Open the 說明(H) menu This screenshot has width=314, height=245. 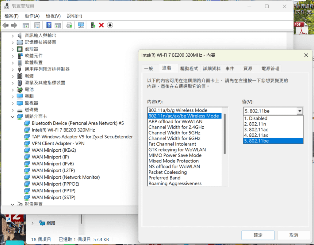point(74,16)
